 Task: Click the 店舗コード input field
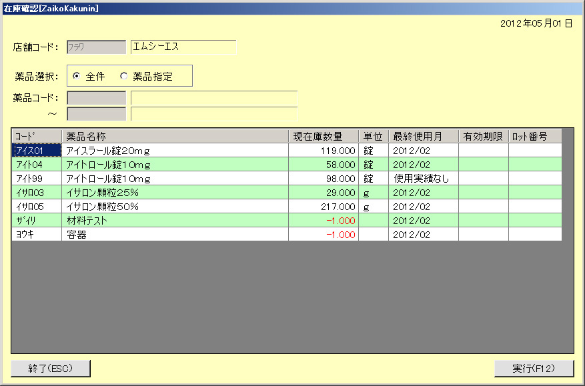96,47
